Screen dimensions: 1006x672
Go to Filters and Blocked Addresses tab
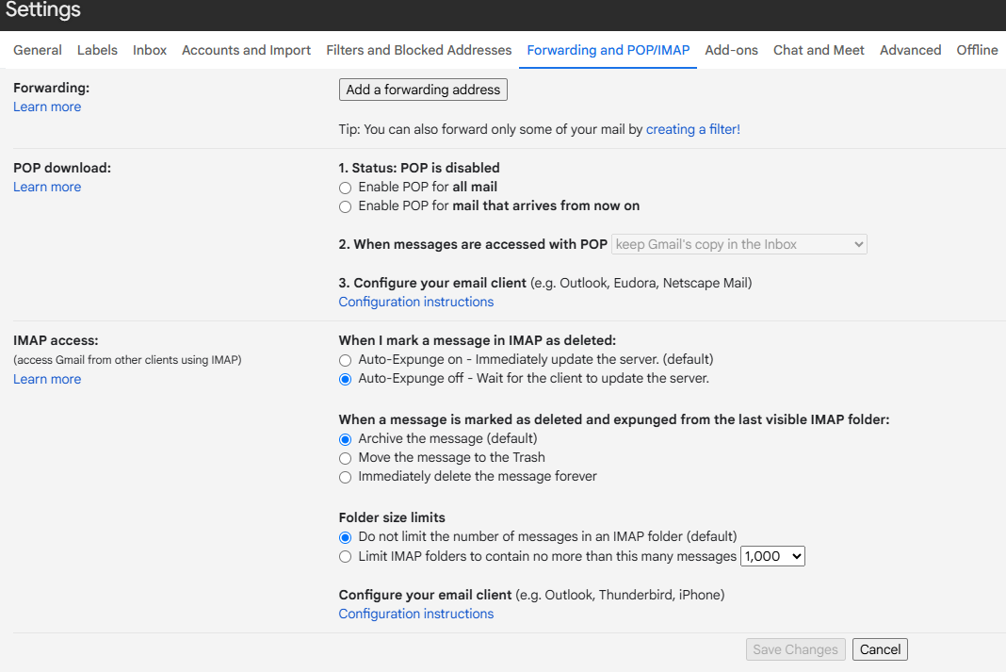pos(419,50)
